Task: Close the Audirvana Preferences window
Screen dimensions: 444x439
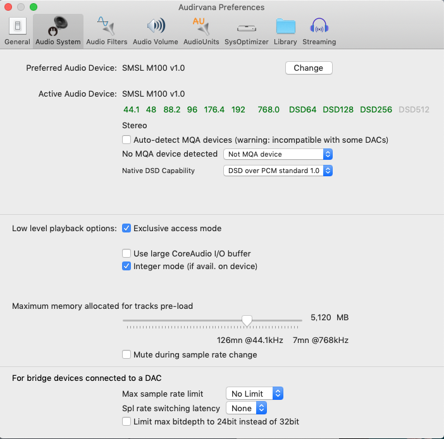Action: (x=8, y=7)
